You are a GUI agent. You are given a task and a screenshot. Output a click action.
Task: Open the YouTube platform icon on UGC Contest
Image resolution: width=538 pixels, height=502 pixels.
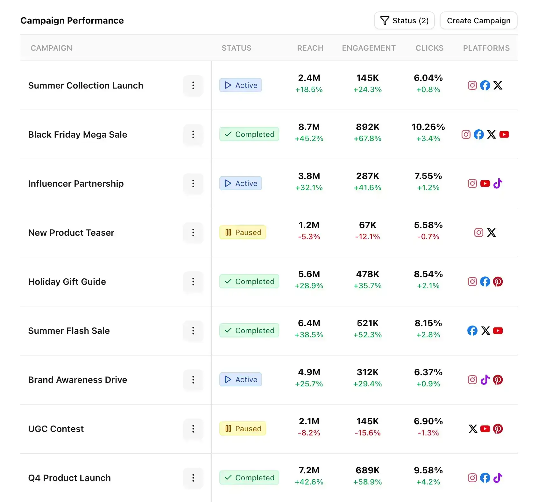pyautogui.click(x=485, y=428)
